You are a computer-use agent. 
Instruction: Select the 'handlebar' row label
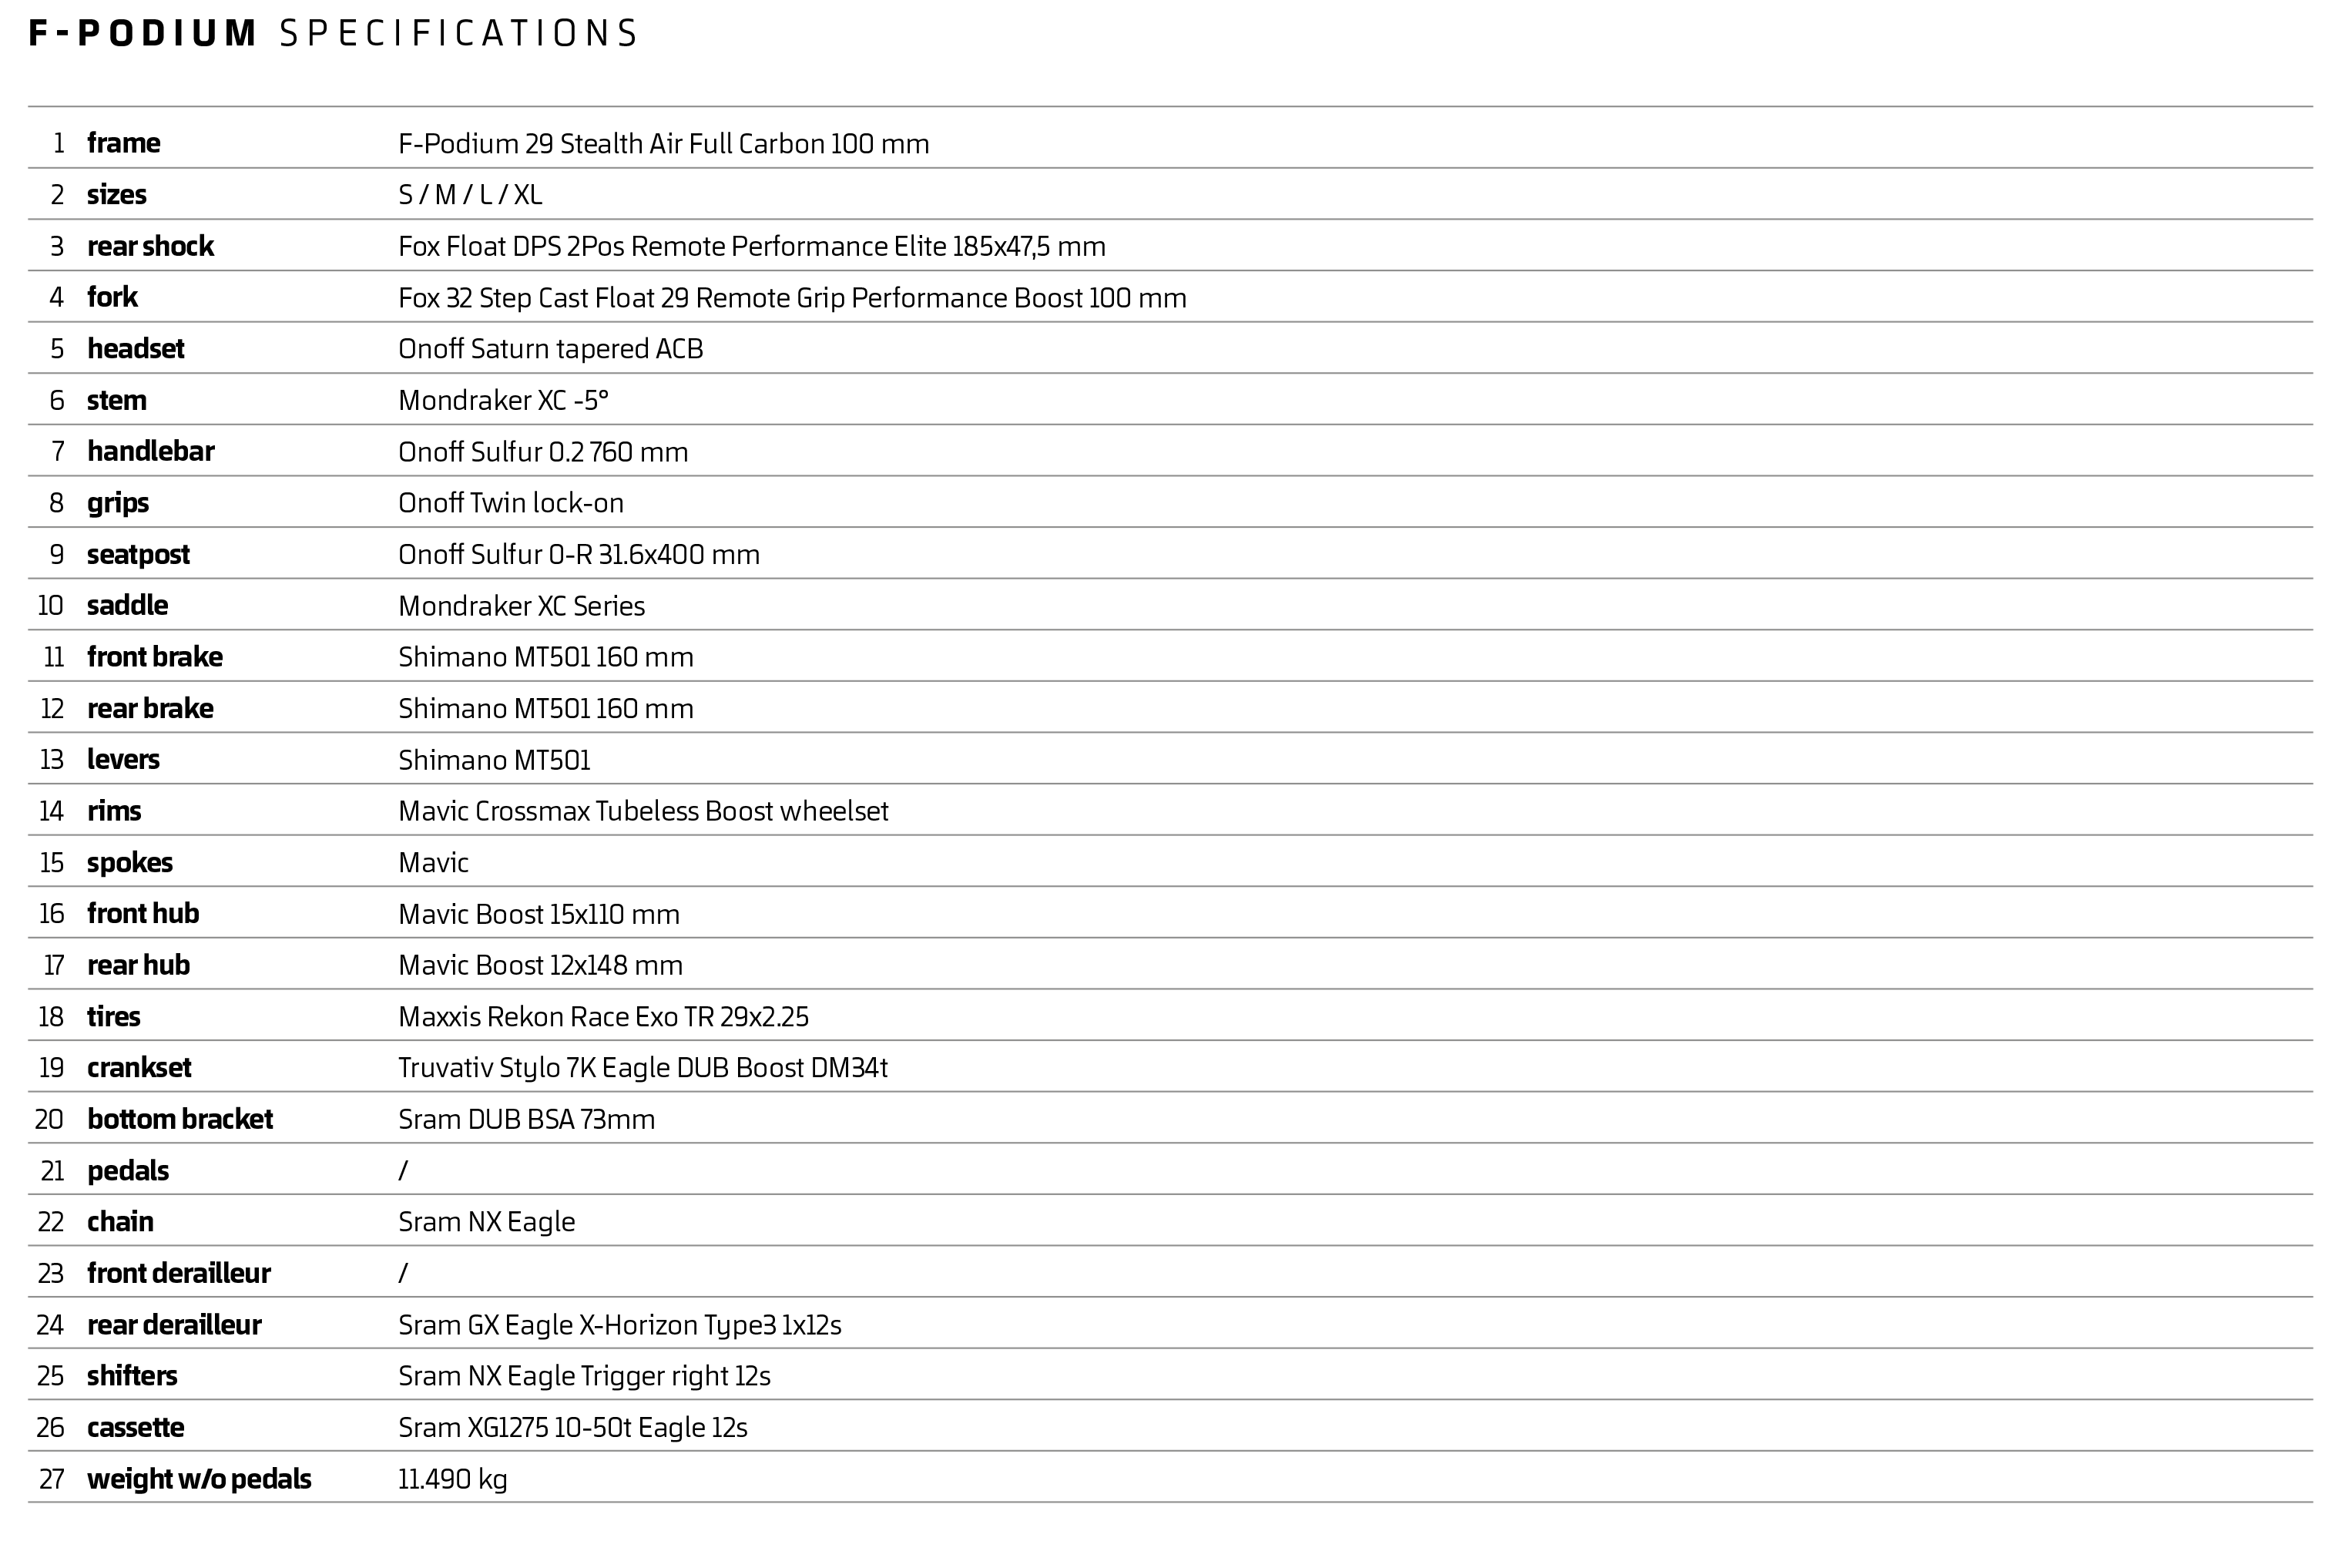pyautogui.click(x=150, y=451)
